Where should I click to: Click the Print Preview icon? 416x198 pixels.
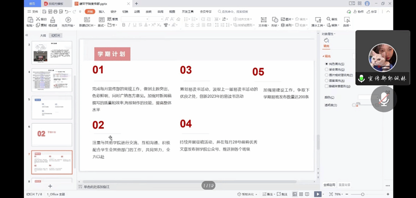(62, 11)
